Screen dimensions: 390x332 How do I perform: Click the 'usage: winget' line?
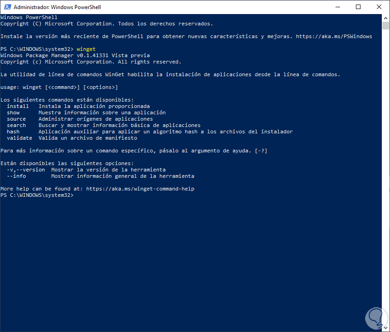pos(59,87)
